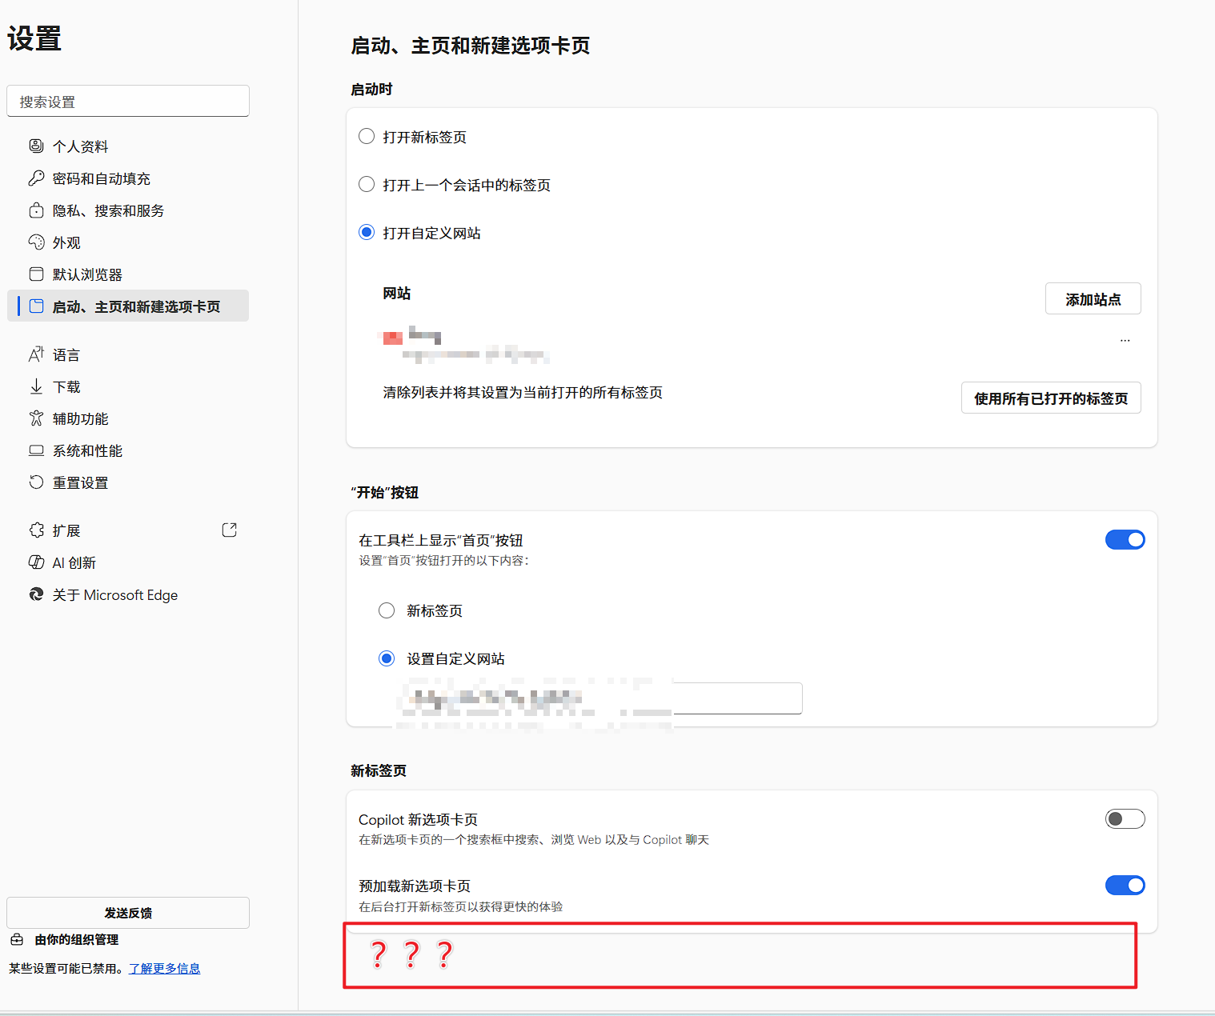Click the 重置设置 reset icon

tap(36, 482)
